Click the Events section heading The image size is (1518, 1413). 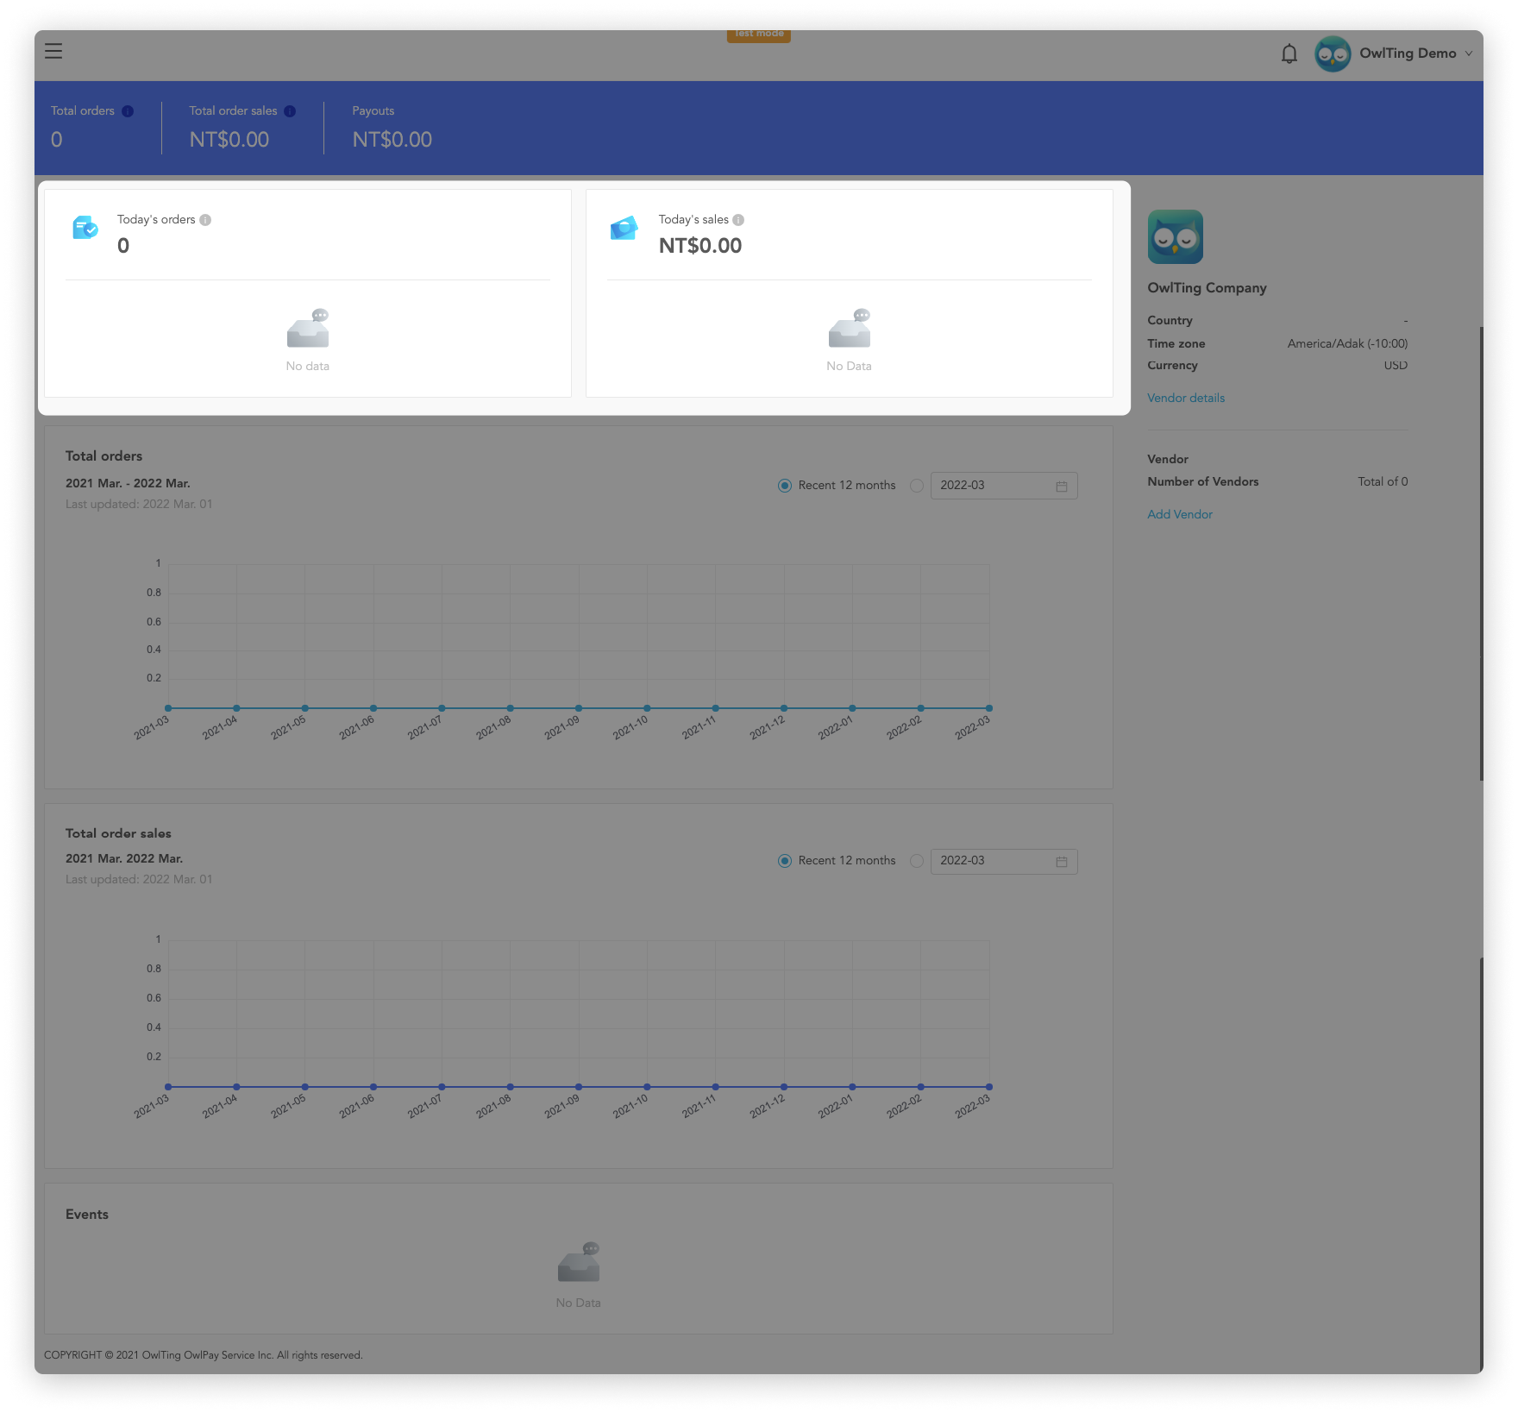coord(87,1215)
